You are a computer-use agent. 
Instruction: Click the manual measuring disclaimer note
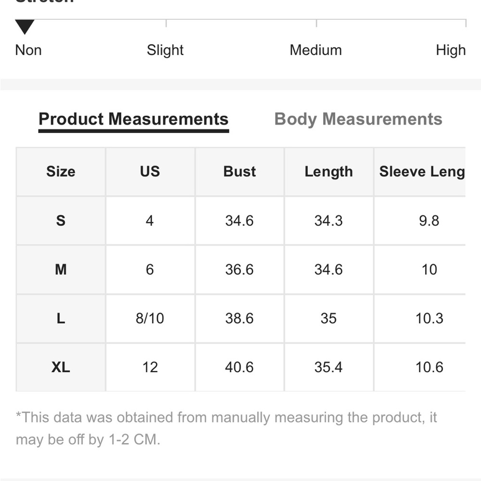[x=227, y=429]
